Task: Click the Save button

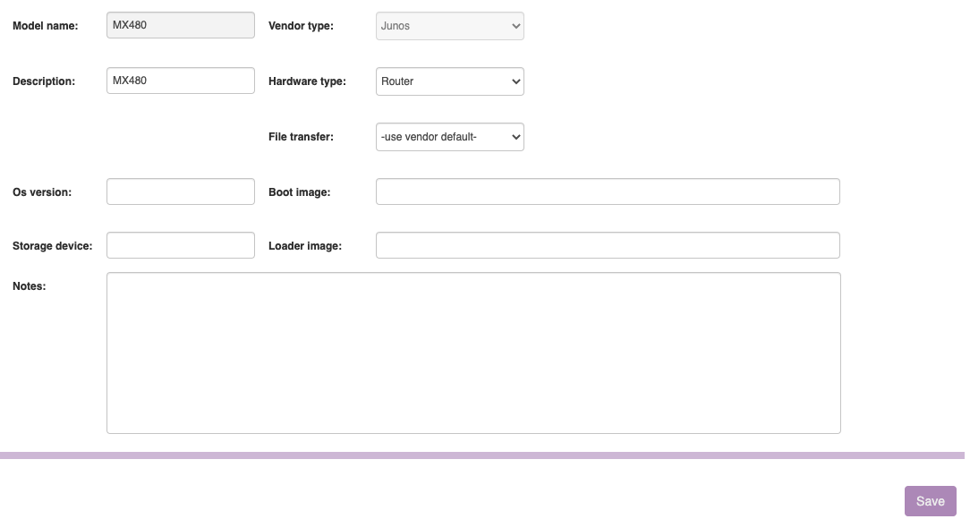Action: click(930, 501)
